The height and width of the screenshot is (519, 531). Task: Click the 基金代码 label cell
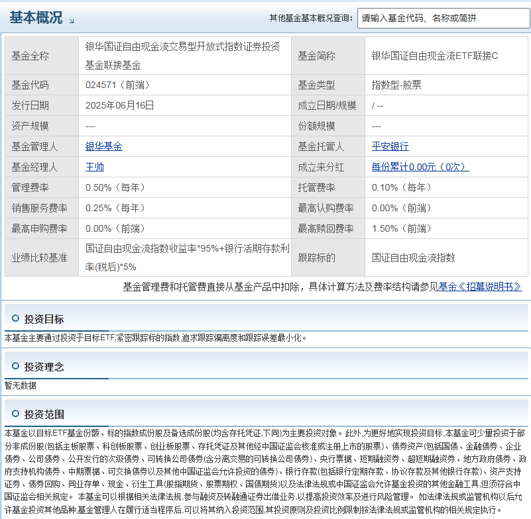pyautogui.click(x=42, y=85)
